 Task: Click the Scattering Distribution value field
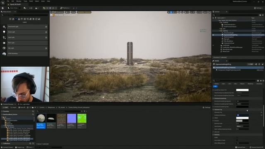click(242, 115)
